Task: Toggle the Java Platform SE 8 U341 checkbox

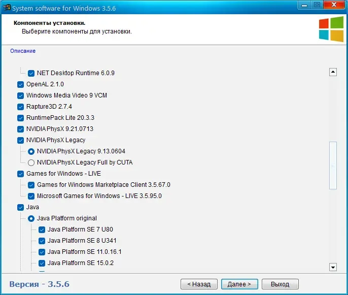Action: click(42, 241)
